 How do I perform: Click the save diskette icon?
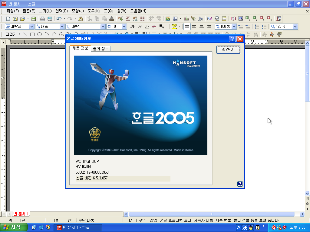34,19
